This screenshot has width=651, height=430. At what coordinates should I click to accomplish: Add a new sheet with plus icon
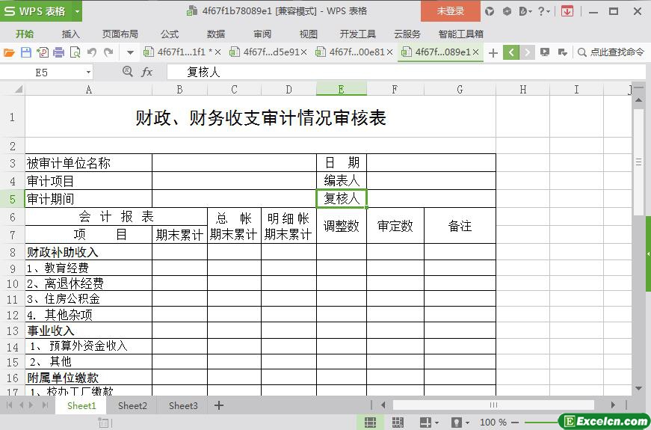click(219, 405)
